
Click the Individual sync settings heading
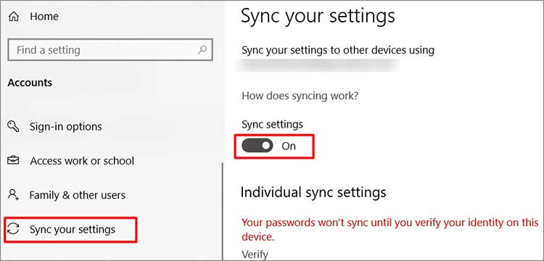click(313, 192)
